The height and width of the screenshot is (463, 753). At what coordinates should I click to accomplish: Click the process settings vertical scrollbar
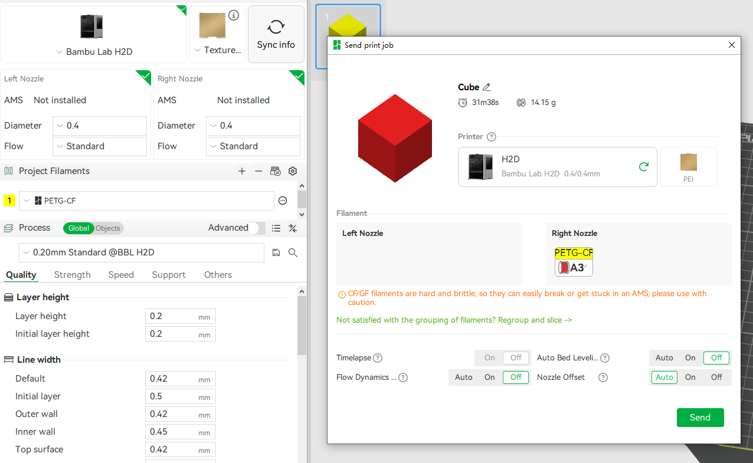coord(302,326)
